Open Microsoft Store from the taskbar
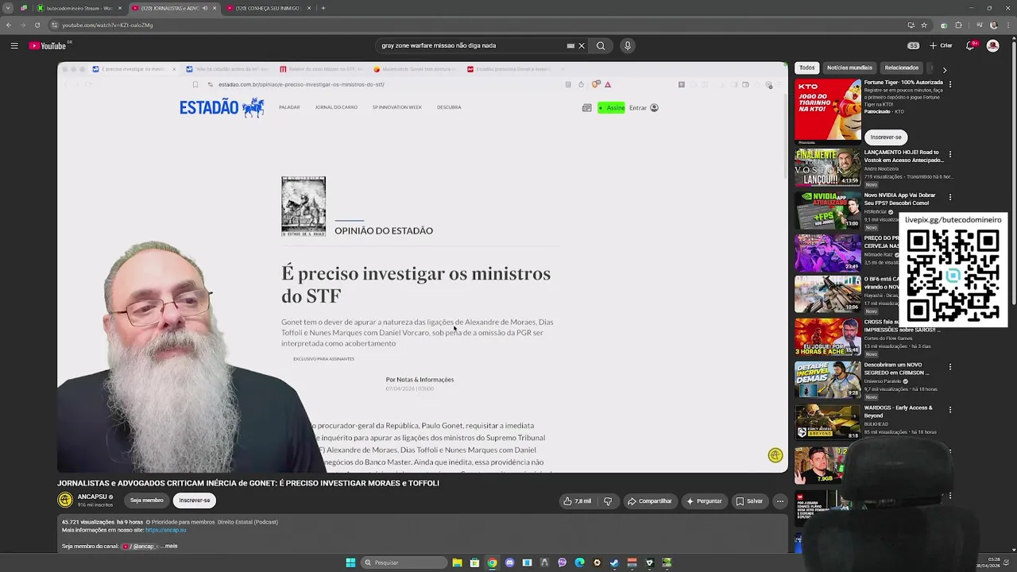This screenshot has height=572, width=1017. click(475, 562)
